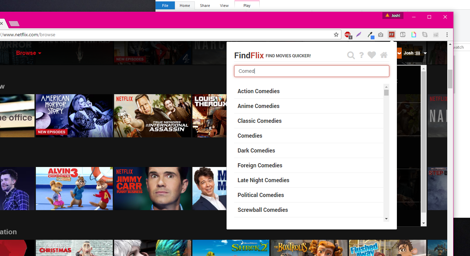Open Play tab in Explorer window
This screenshot has height=256, width=470.
point(247,6)
